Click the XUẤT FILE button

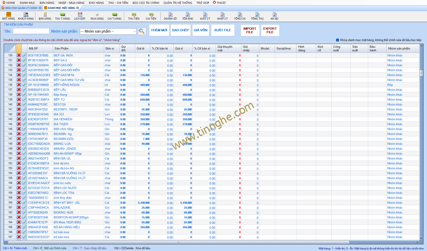pyautogui.click(x=223, y=30)
